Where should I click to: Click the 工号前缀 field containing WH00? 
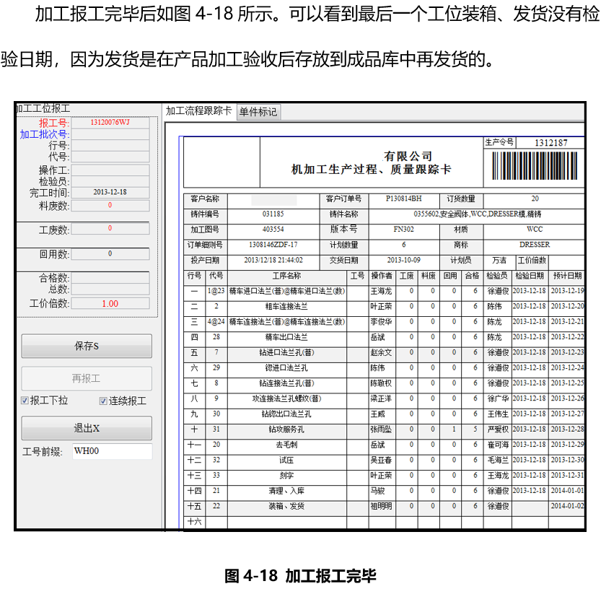(113, 451)
